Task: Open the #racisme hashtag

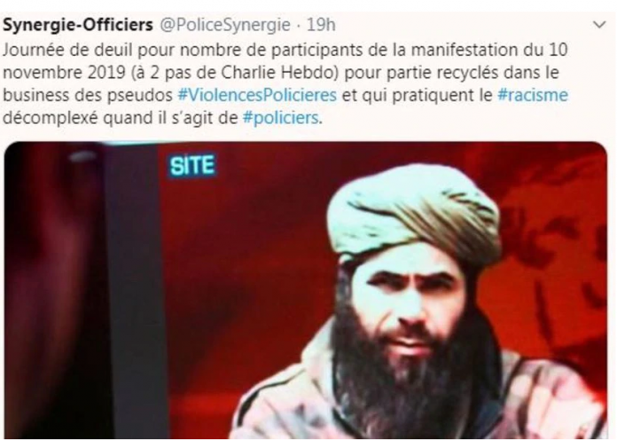Action: click(533, 95)
